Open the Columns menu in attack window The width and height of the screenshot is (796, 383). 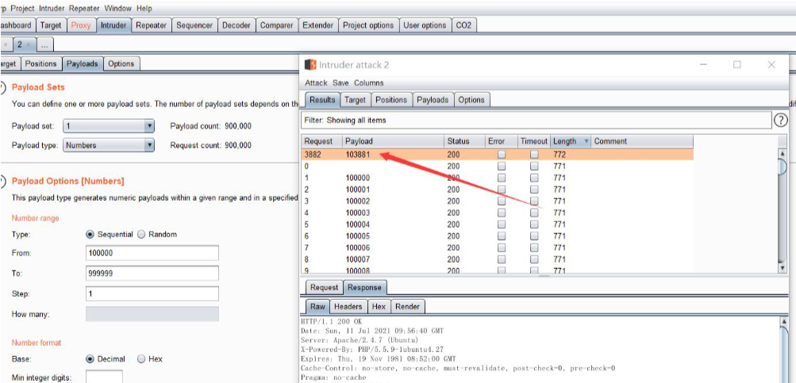[x=368, y=82]
